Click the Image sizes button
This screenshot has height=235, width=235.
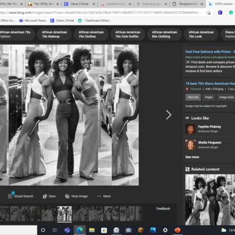coord(226,97)
